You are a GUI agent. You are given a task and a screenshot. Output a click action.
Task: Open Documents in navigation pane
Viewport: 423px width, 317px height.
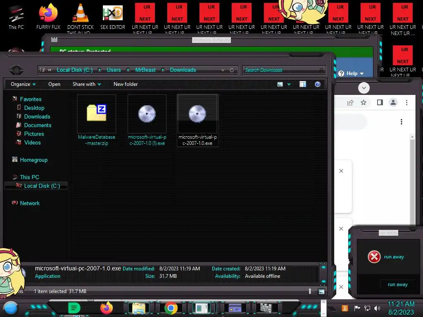point(38,125)
